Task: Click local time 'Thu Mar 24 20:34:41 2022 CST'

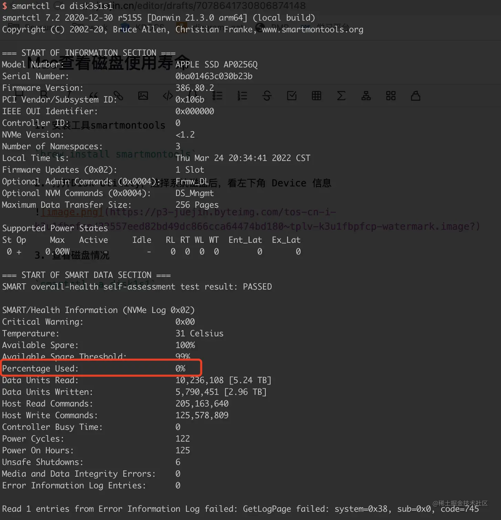Action: (x=243, y=158)
